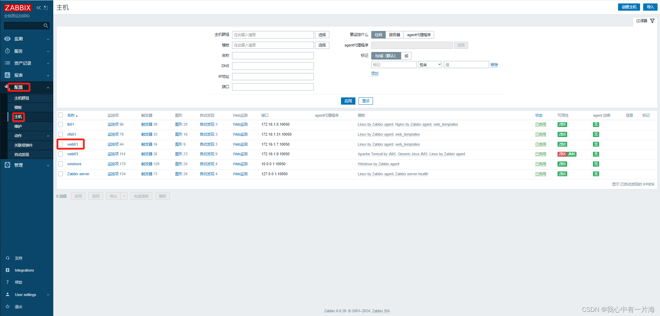Click encryption 无 badge for lb01

(x=596, y=125)
